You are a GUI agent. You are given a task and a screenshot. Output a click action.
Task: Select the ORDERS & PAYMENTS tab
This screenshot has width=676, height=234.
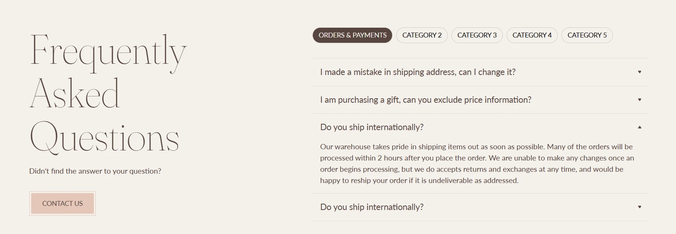pos(352,35)
